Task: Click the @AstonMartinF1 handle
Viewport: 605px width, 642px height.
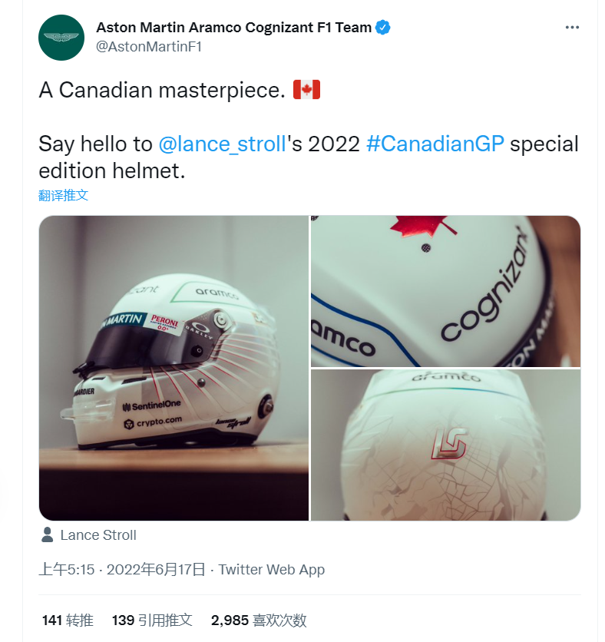Action: 149,47
